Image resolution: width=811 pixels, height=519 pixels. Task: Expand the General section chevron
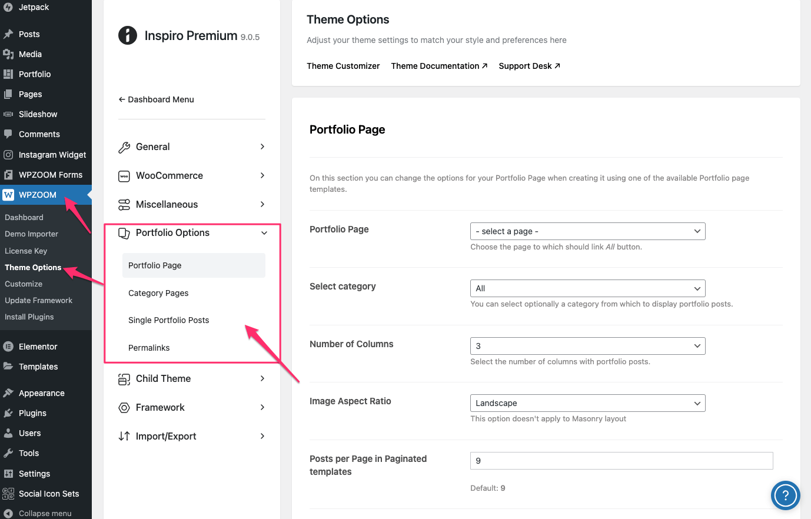point(262,147)
